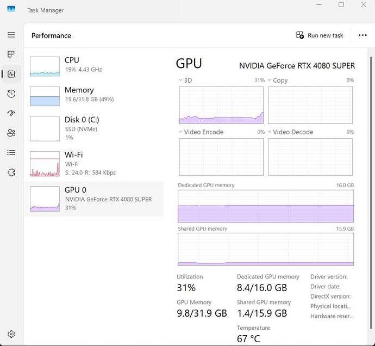
Task: Open Task Manager settings gear
Action: (x=11, y=334)
